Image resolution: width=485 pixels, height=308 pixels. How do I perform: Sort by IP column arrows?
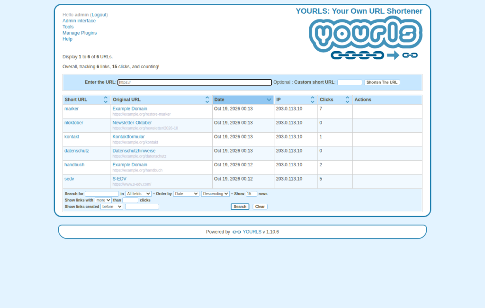313,100
